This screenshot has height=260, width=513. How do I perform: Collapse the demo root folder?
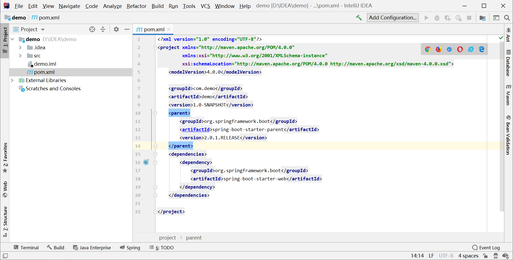coord(12,39)
